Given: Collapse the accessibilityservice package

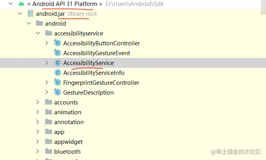Looking at the screenshot, I should 38,33.
